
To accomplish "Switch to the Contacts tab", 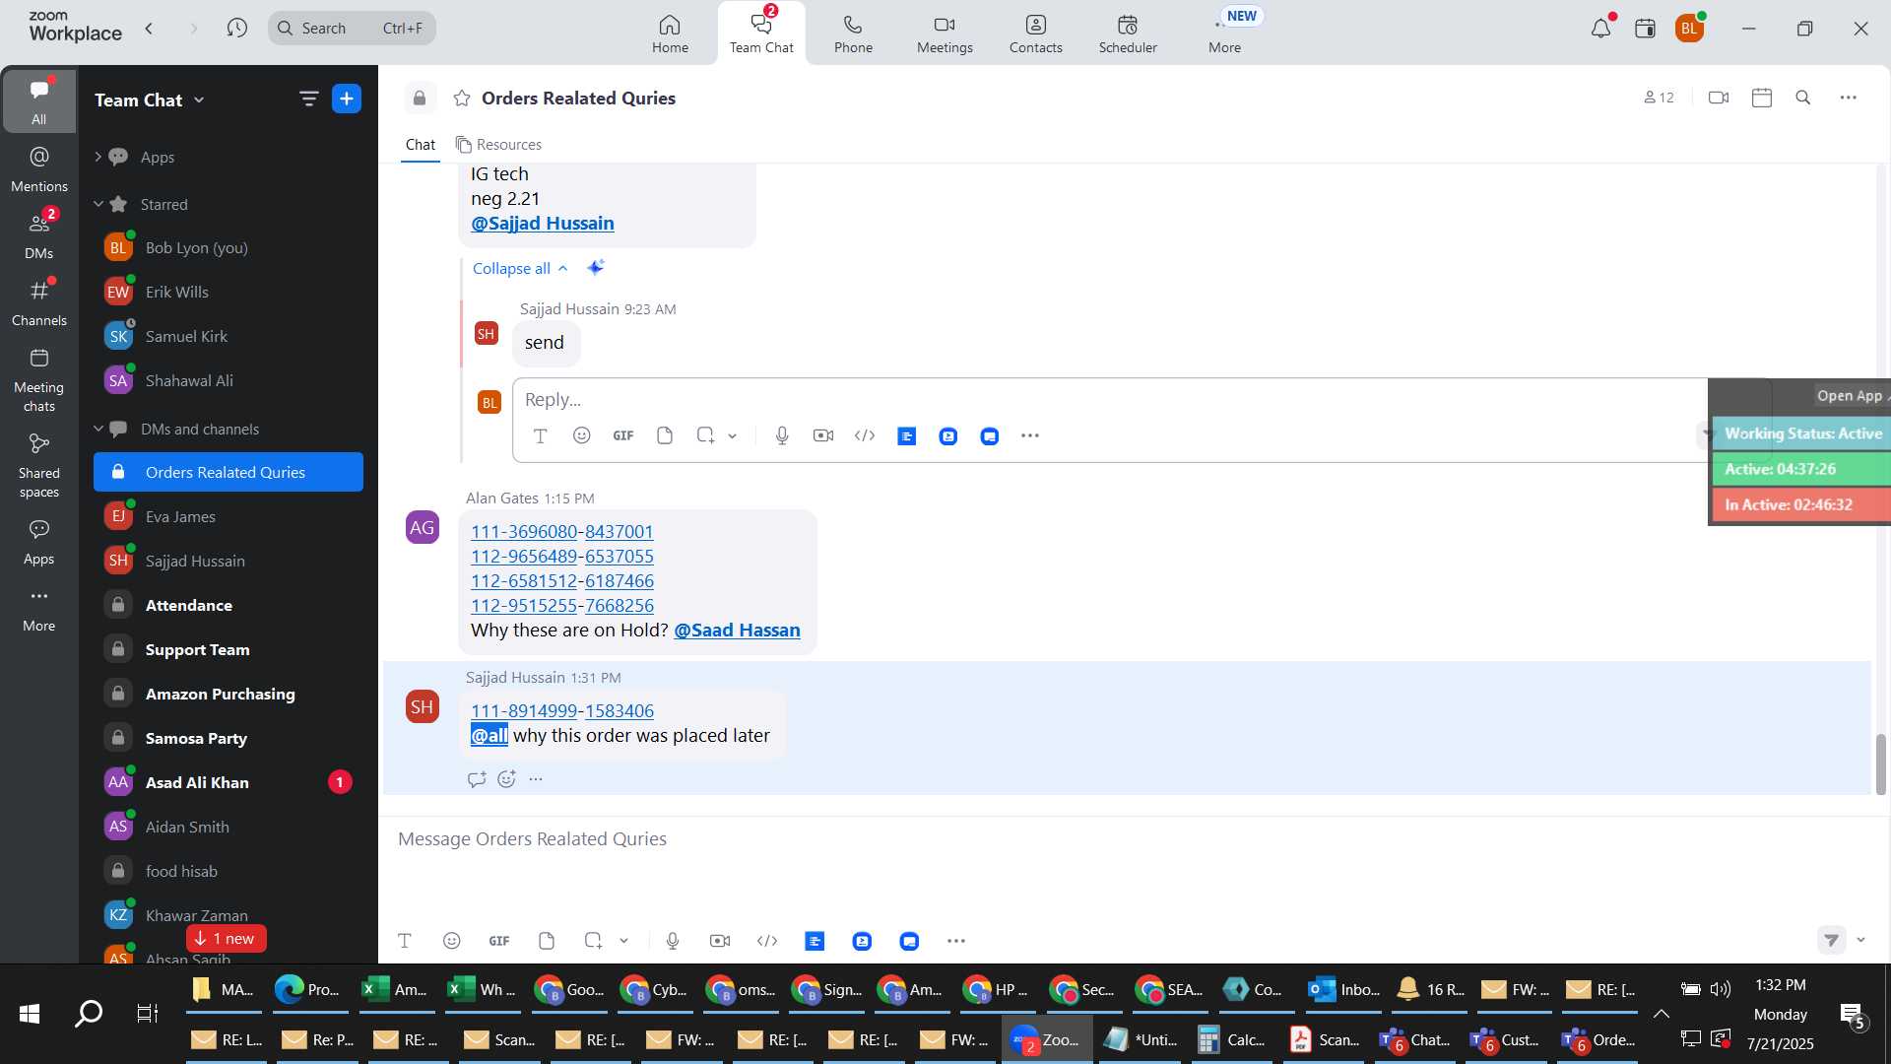I will (1036, 33).
